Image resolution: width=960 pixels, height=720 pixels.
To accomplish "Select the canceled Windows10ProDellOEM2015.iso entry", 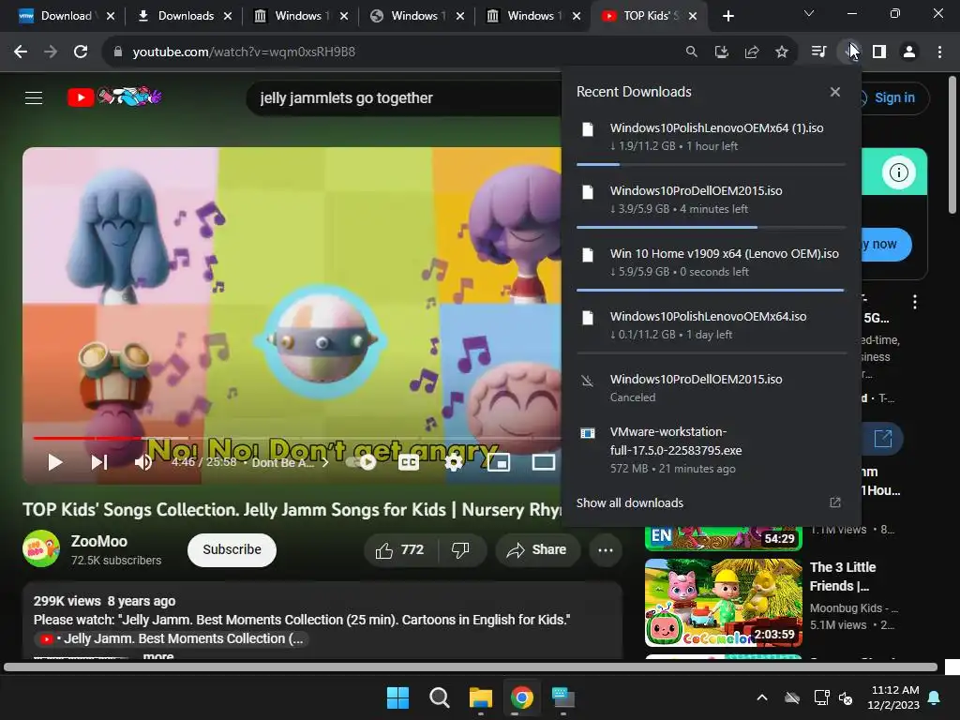I will pos(711,387).
